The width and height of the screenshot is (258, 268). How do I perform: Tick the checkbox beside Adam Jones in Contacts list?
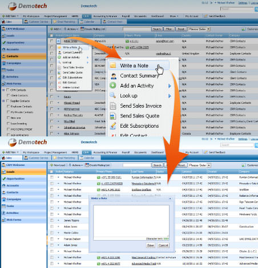click(x=51, y=41)
